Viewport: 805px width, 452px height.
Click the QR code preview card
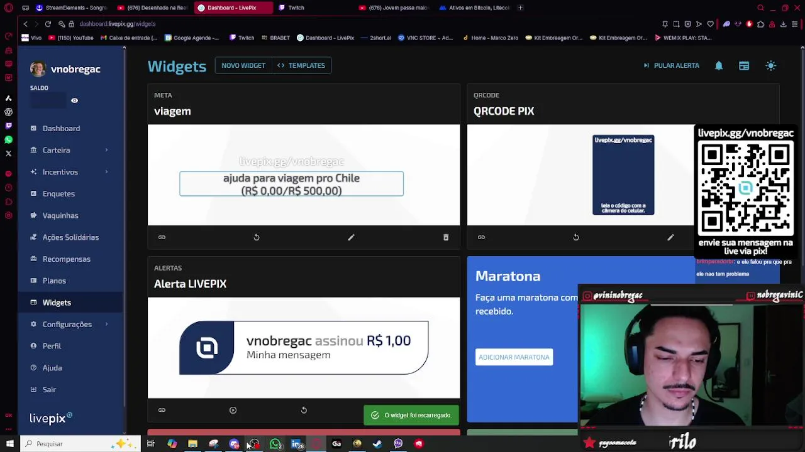(x=623, y=175)
